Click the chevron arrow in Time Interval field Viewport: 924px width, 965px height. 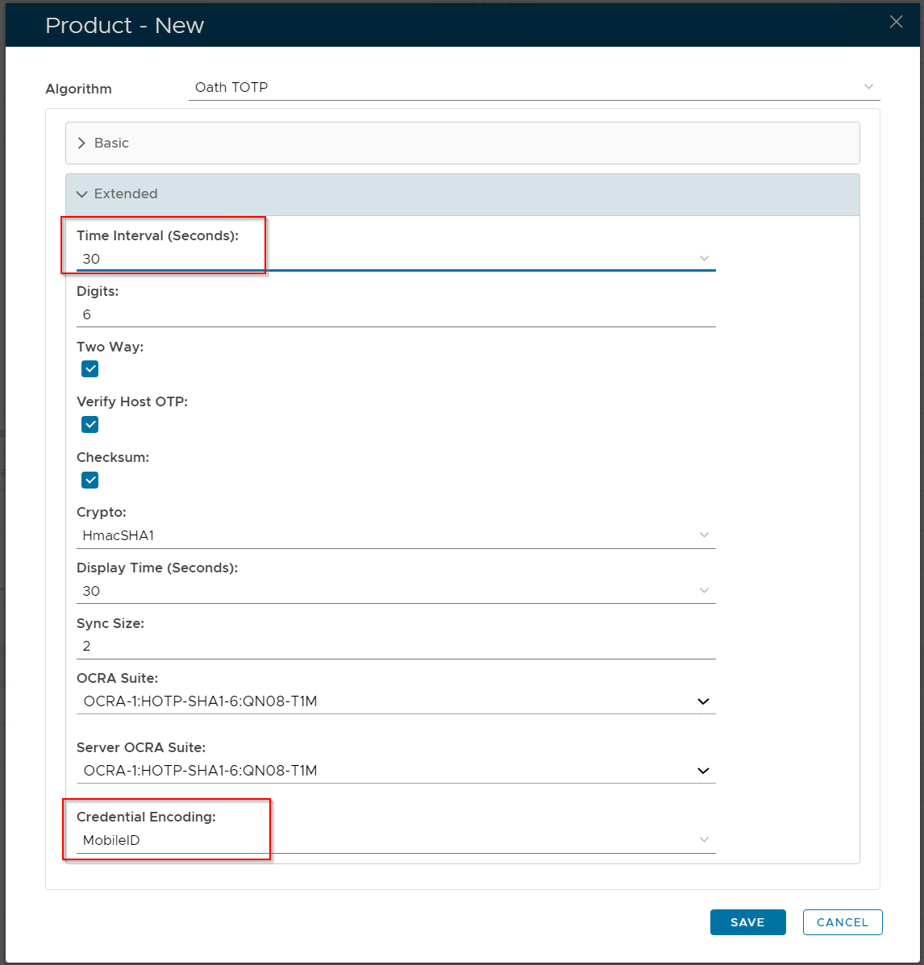[704, 259]
